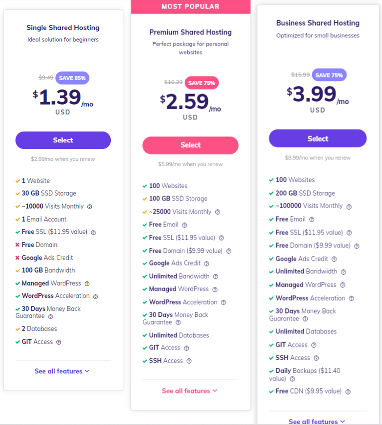Viewport: 382px width, 425px height.
Task: Click help icon beside ~10000 Visits Monthly
Action: 89,207
